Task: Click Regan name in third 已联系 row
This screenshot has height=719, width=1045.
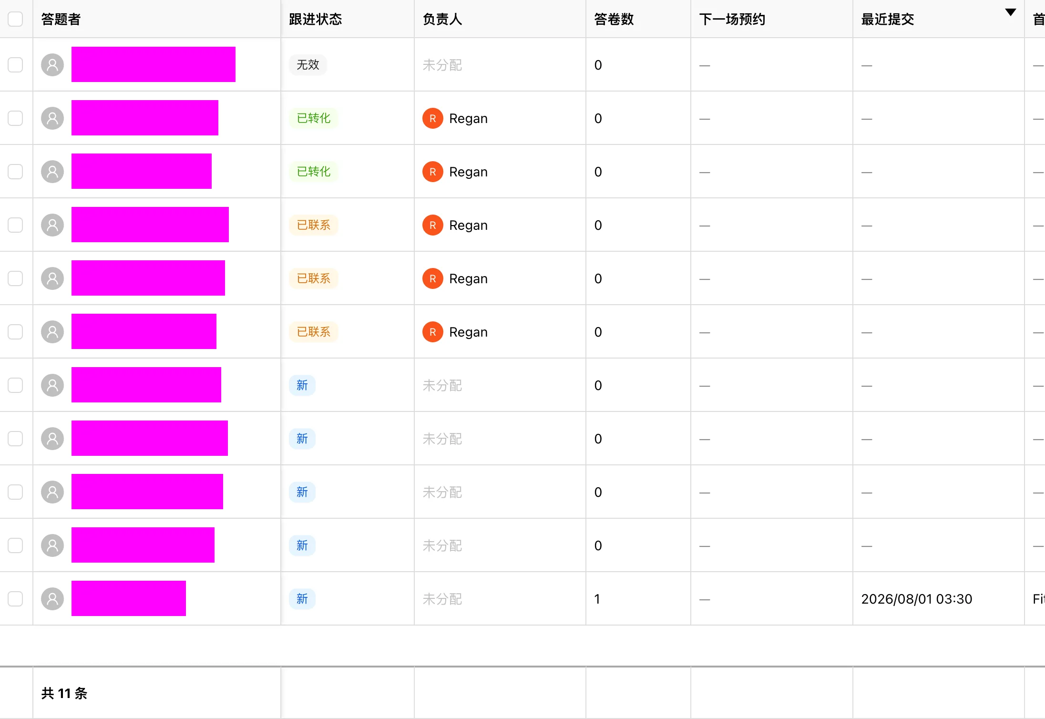Action: [469, 332]
